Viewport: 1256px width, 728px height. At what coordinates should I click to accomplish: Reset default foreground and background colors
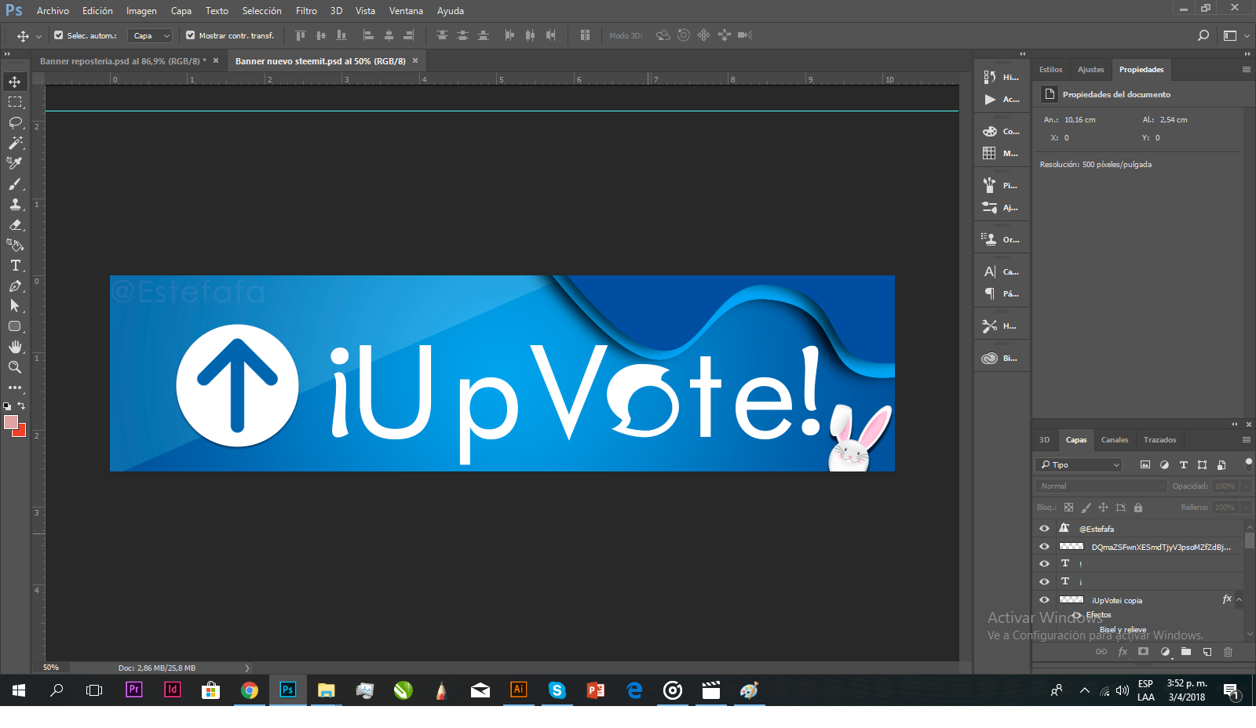(7, 406)
